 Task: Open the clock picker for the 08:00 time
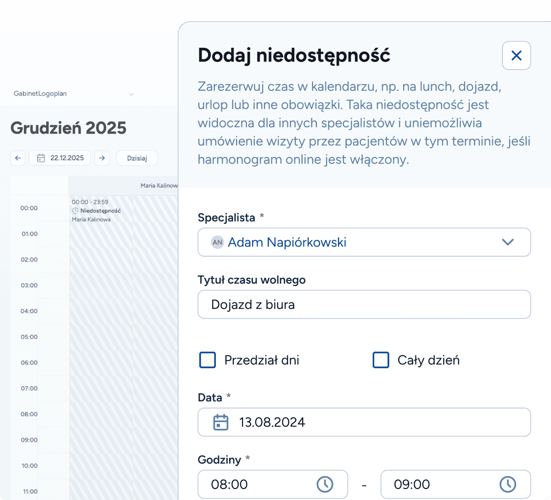[x=325, y=484]
